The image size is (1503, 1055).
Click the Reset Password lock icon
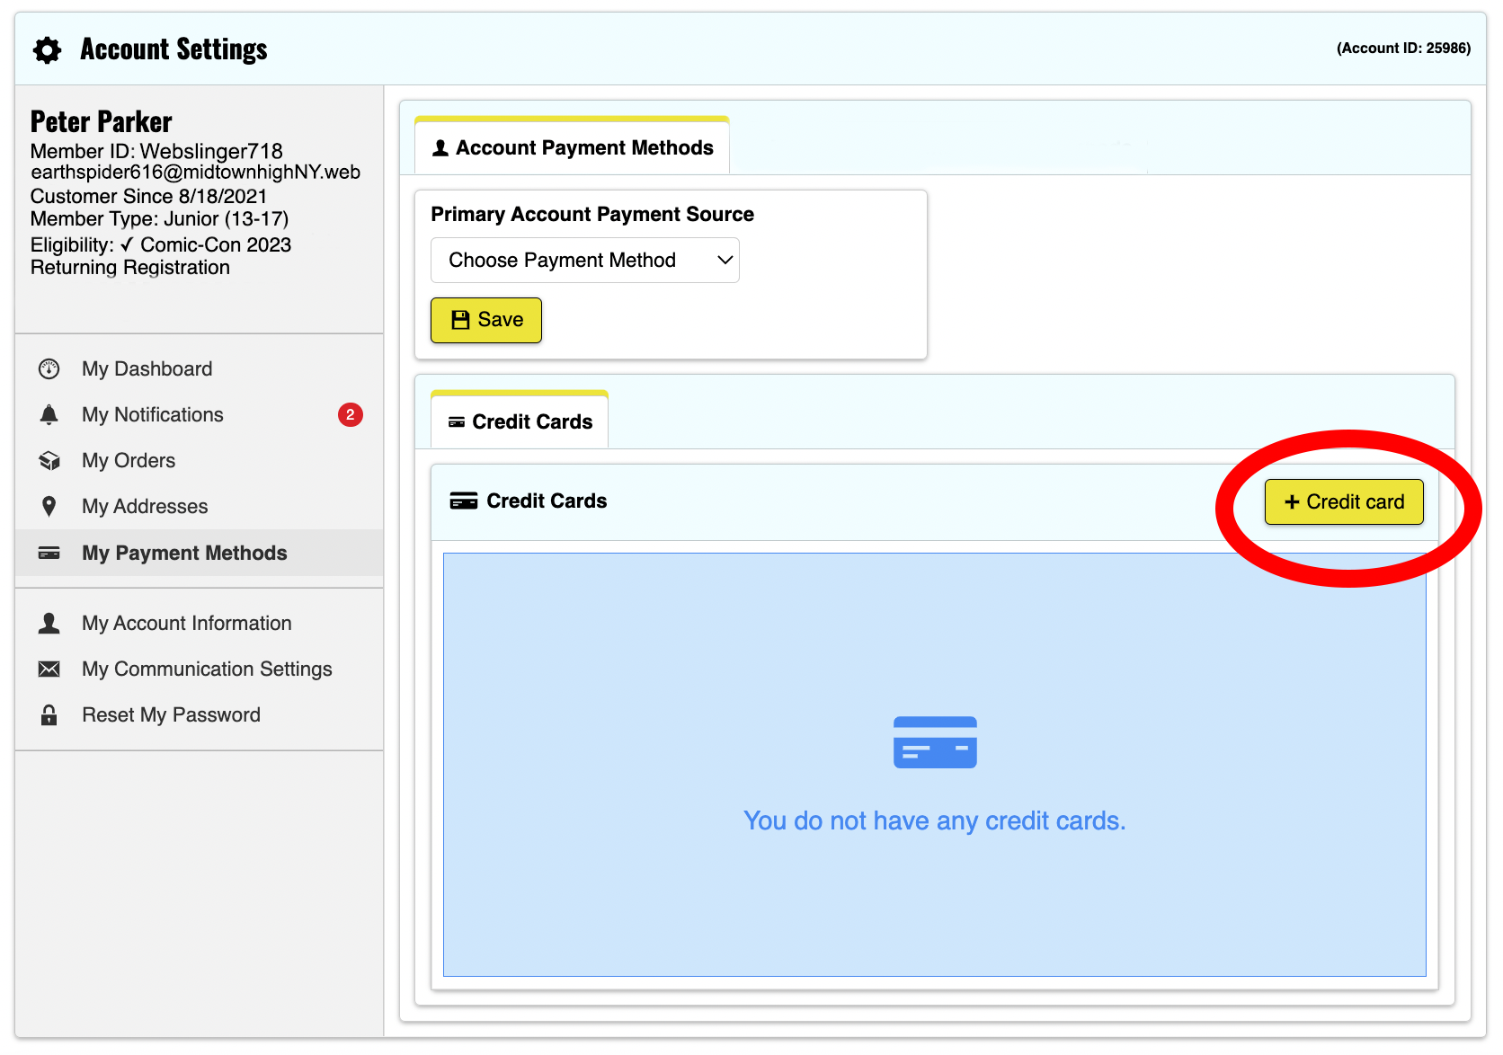point(49,715)
